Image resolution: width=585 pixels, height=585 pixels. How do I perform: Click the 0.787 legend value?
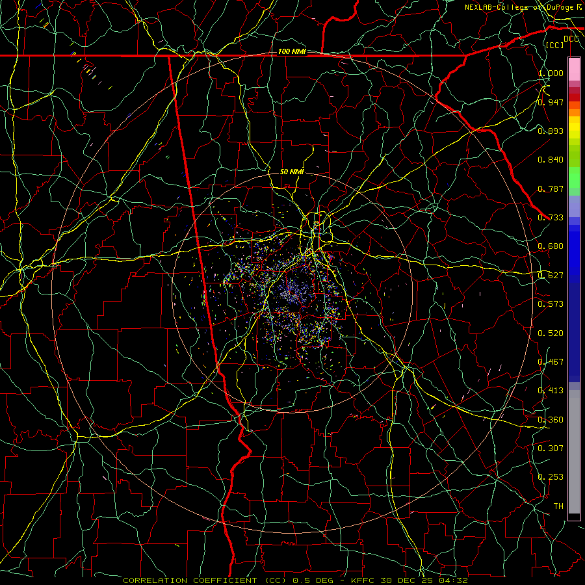tap(551, 188)
